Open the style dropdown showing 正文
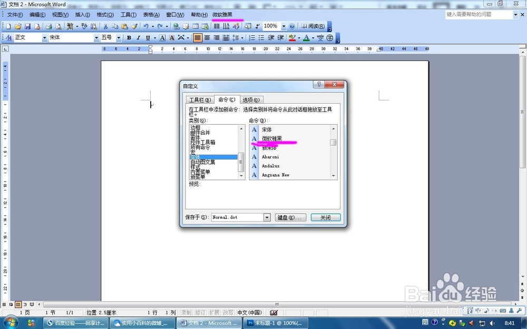The width and height of the screenshot is (527, 329). (44, 38)
